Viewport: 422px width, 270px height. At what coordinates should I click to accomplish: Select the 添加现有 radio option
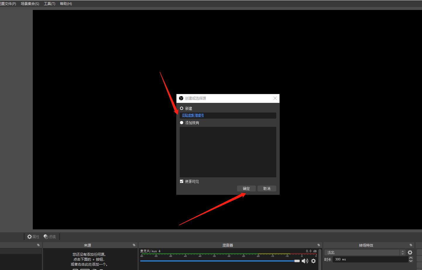[x=182, y=123]
